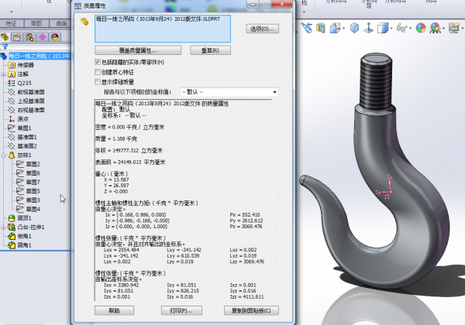The image size is (465, 325).
Task: Switch to the PropertyManager tab icon
Action: [17, 37]
